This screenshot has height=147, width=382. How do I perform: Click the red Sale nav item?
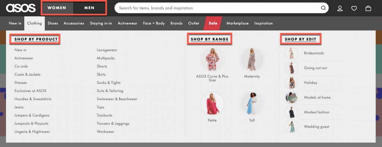point(213,23)
